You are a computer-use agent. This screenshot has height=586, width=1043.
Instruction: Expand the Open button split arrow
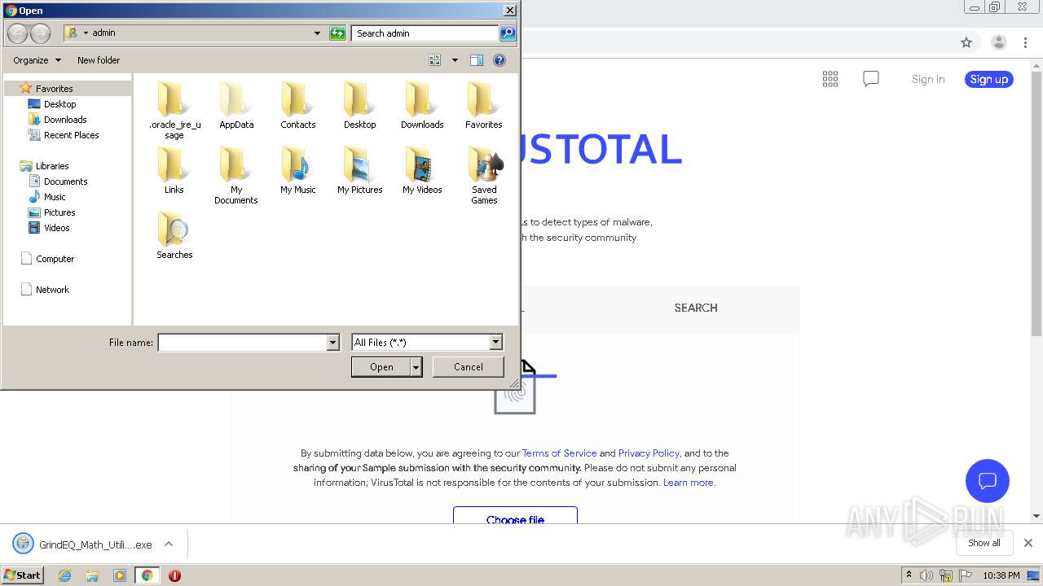(416, 367)
